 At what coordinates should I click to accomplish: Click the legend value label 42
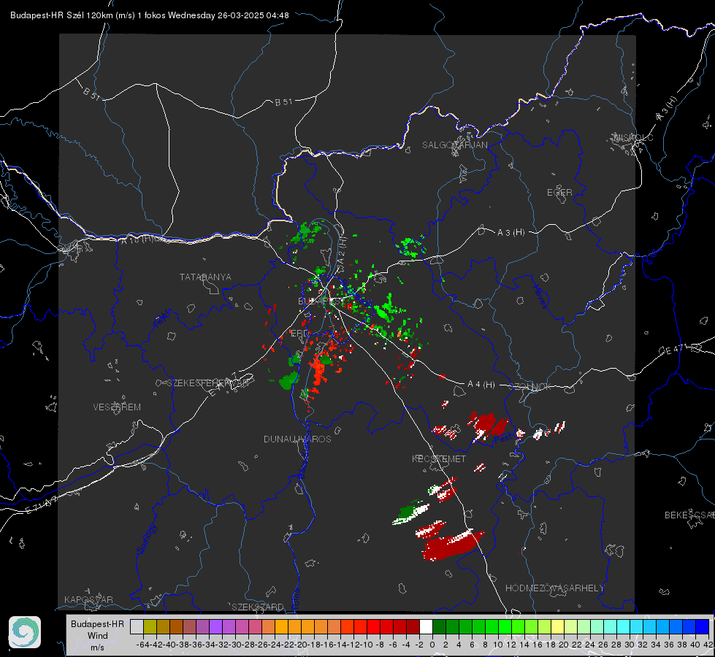(708, 645)
